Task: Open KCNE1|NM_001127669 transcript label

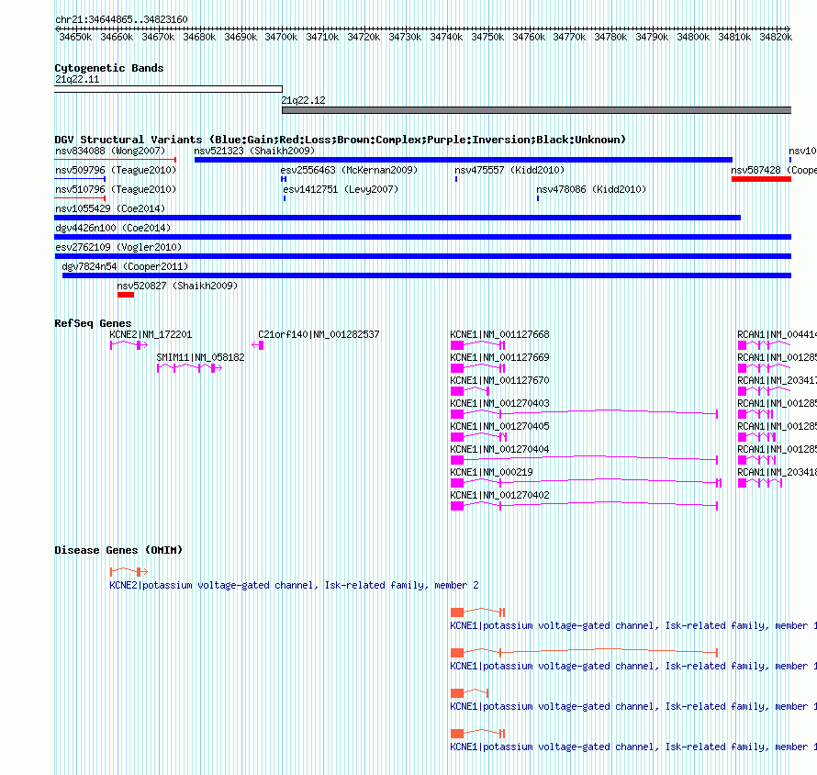Action: (x=499, y=357)
